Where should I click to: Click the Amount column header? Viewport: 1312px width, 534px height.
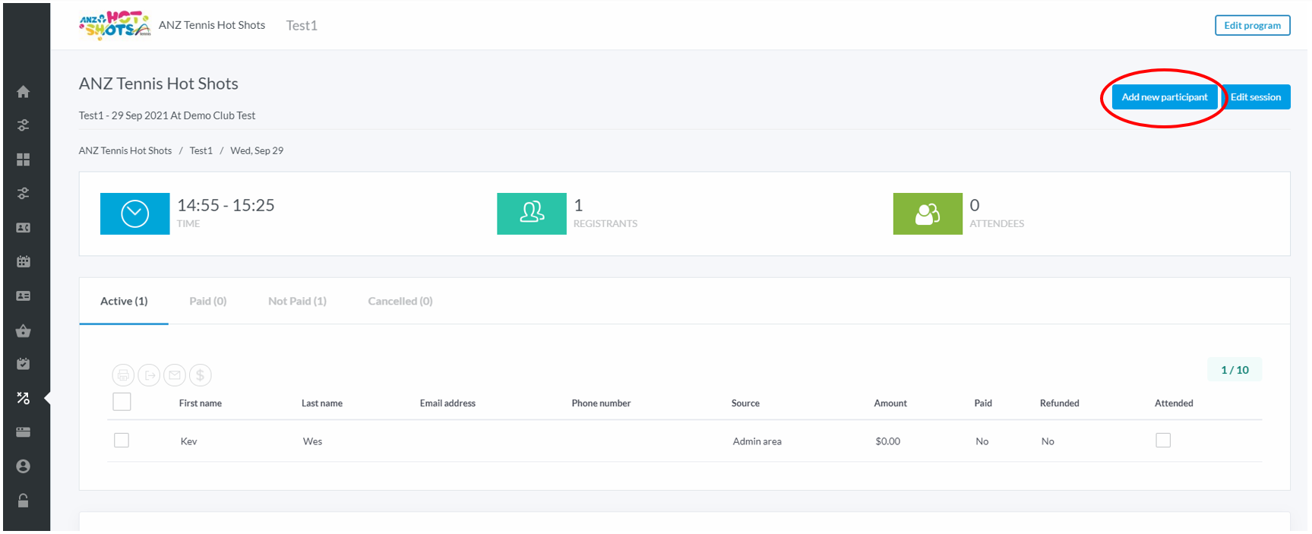[x=890, y=403]
